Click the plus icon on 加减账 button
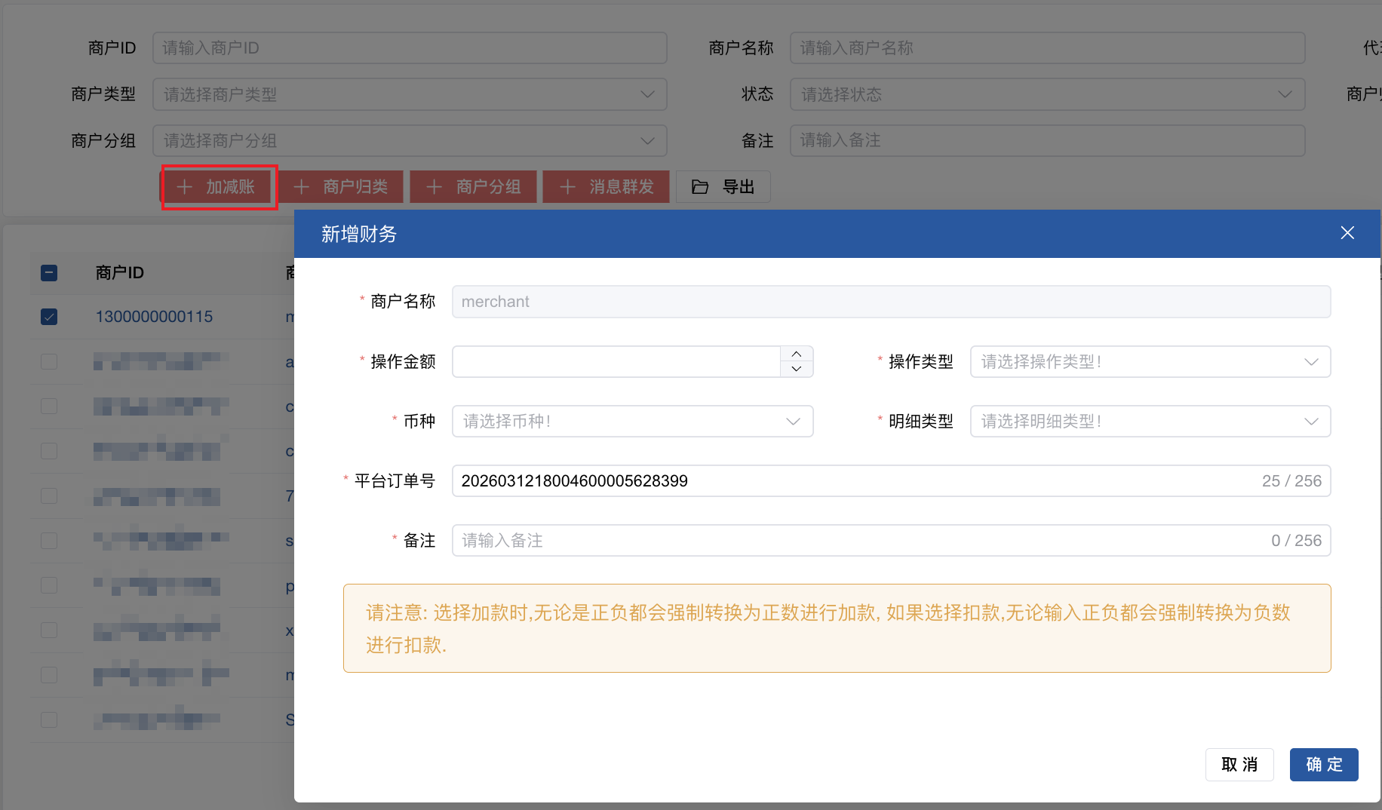 pyautogui.click(x=185, y=187)
